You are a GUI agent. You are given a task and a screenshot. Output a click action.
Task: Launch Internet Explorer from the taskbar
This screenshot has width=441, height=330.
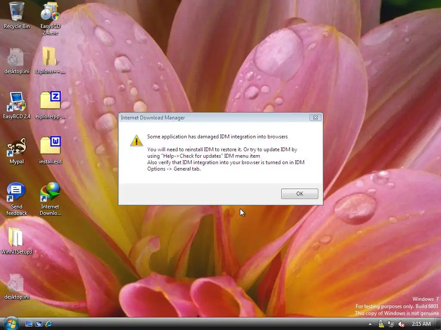click(49, 324)
